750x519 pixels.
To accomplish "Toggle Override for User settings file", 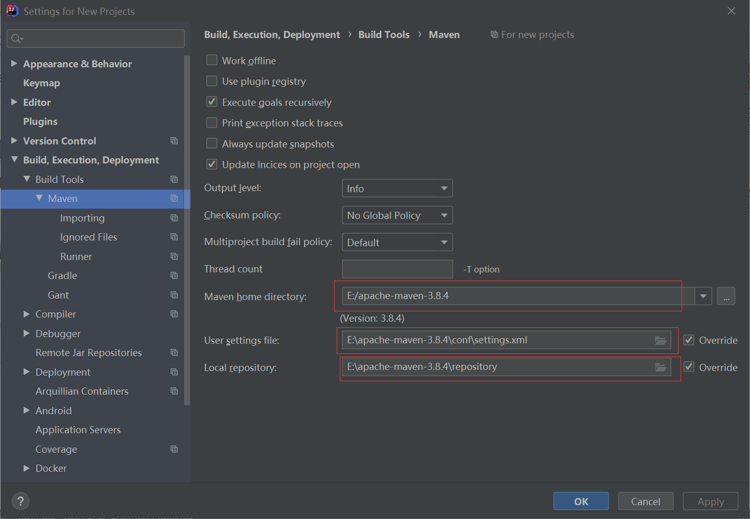I will tap(689, 340).
